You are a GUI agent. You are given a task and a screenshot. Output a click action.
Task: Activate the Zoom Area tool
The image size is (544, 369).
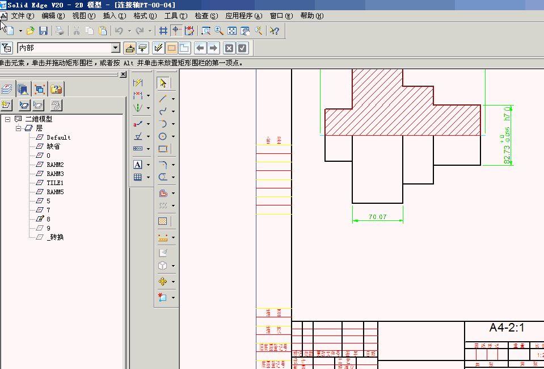[x=206, y=31]
